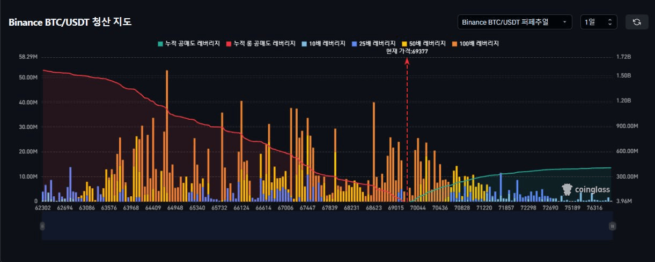
Task: Click the 67006 x-axis price label
Action: click(285, 207)
